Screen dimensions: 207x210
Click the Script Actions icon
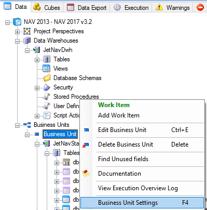coord(47,115)
